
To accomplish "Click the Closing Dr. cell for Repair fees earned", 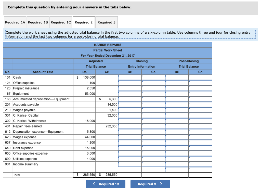I will pos(130,126).
